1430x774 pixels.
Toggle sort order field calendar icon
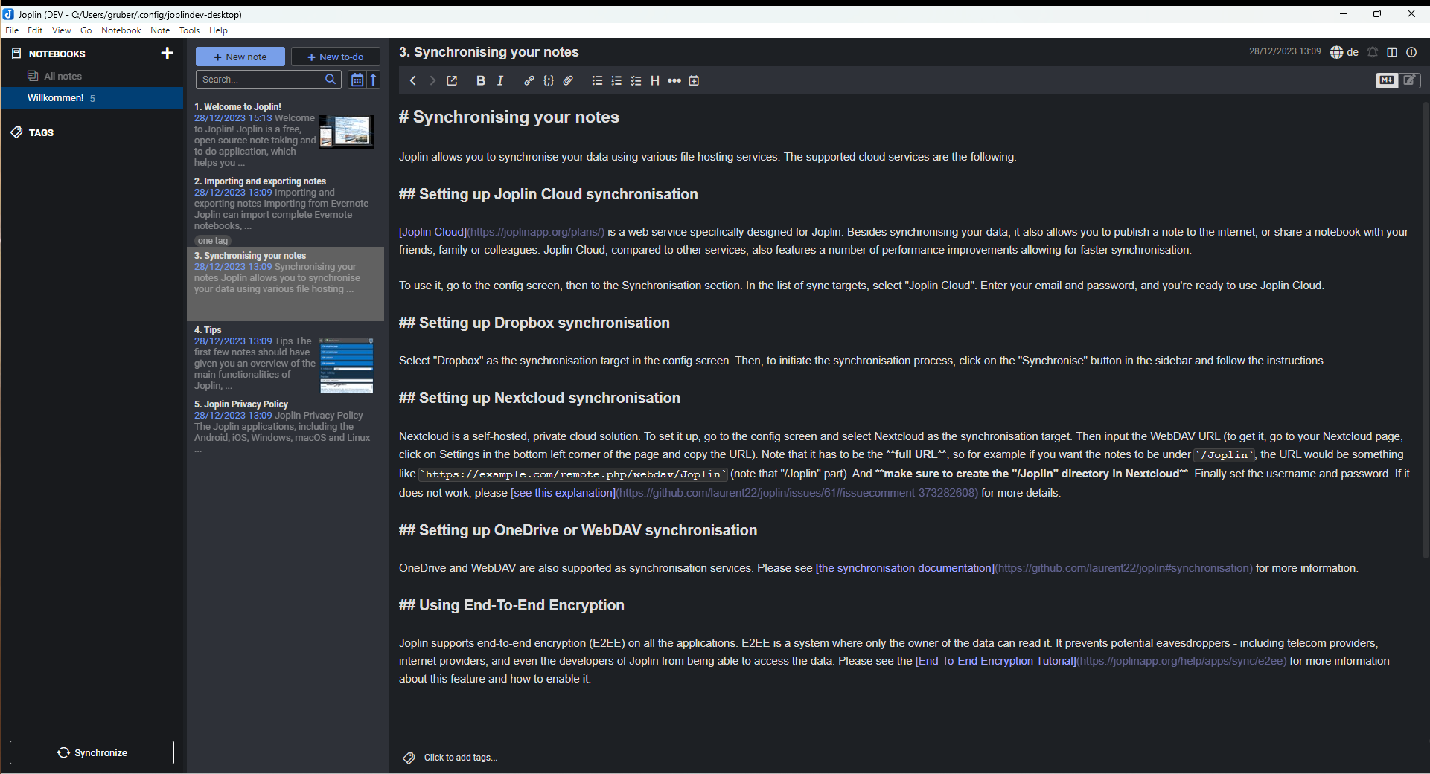[x=357, y=80]
